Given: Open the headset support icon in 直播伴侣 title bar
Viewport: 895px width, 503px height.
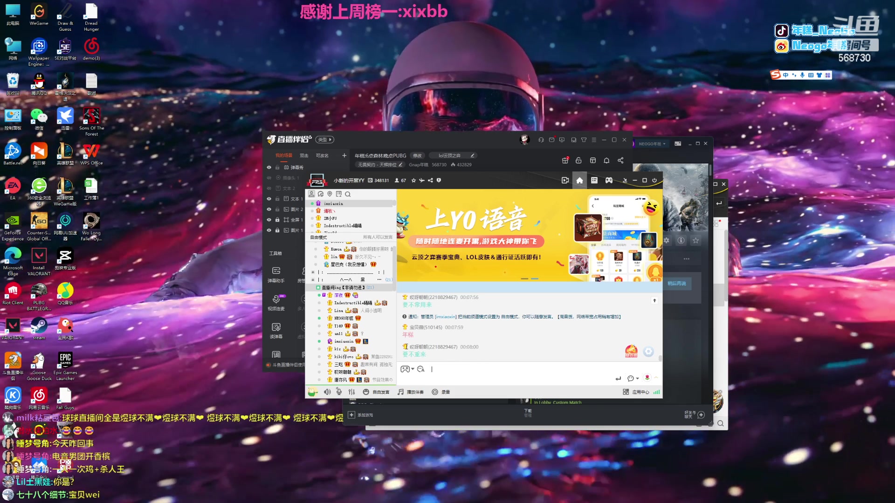Looking at the screenshot, I should [541, 140].
